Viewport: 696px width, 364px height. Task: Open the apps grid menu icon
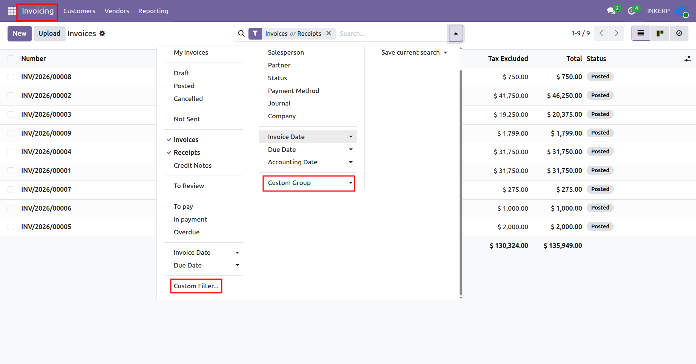[12, 11]
